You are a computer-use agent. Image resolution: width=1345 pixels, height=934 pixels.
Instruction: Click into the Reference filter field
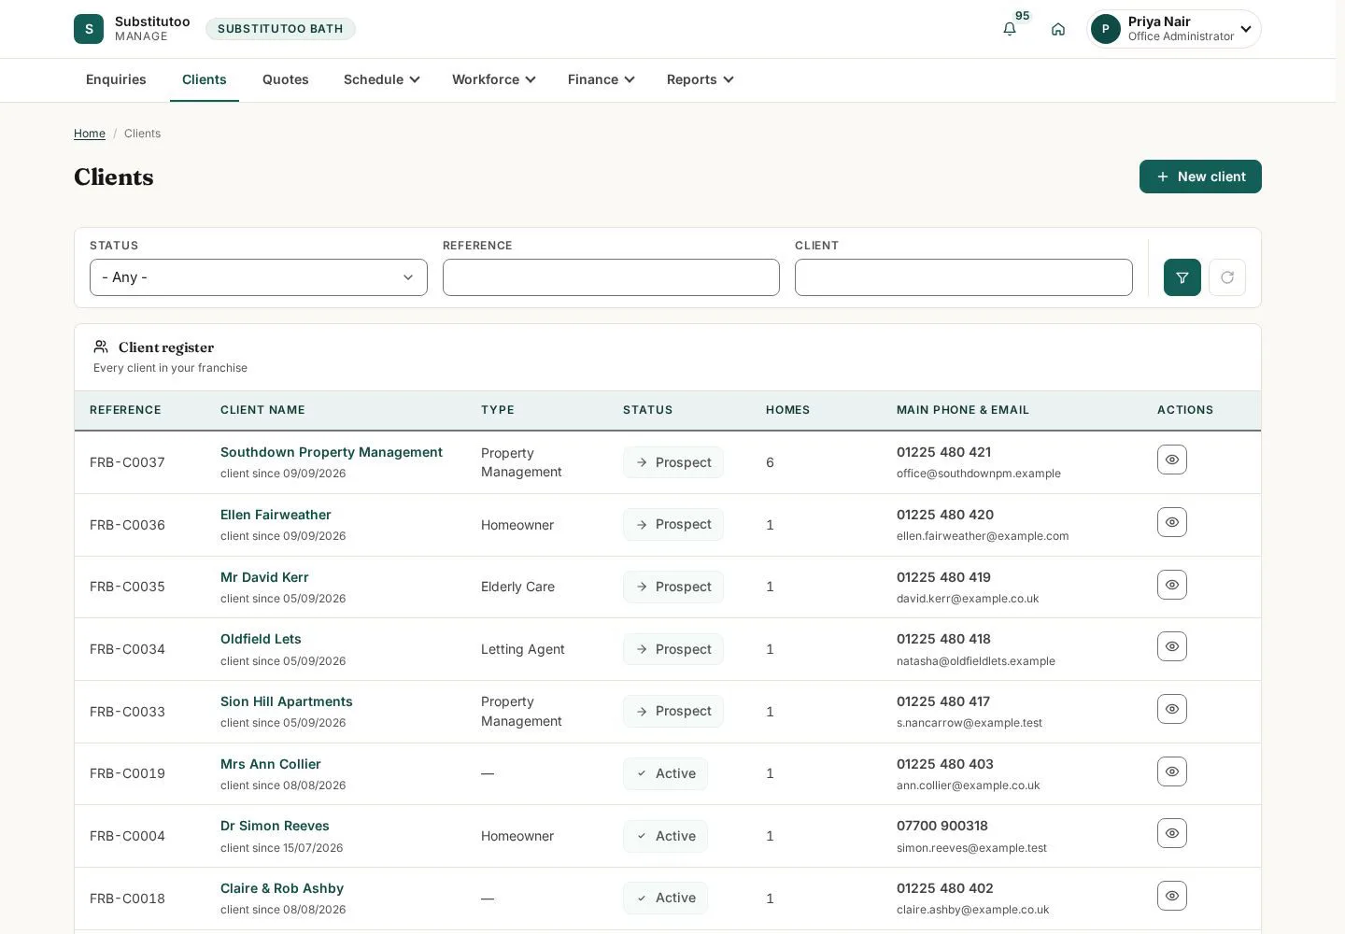pyautogui.click(x=611, y=277)
